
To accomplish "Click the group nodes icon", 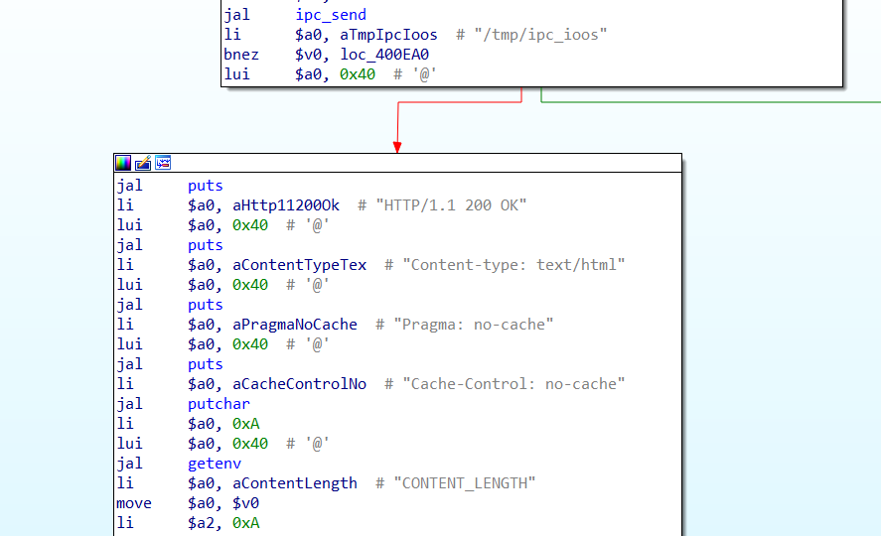I will (163, 163).
